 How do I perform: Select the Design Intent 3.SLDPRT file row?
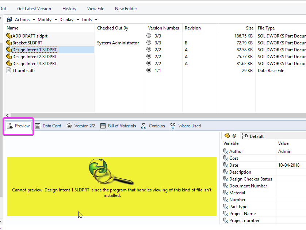click(x=50, y=64)
